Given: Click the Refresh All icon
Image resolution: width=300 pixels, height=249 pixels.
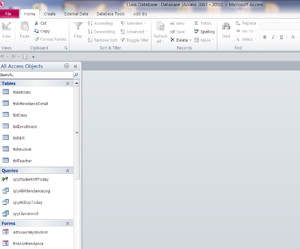Looking at the screenshot, I should 160,26.
